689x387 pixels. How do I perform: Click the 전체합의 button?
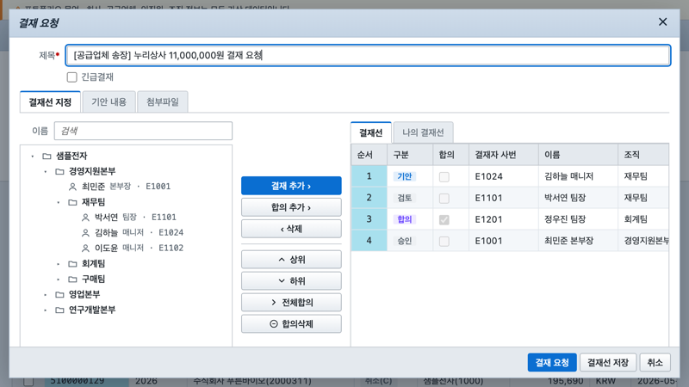(291, 303)
